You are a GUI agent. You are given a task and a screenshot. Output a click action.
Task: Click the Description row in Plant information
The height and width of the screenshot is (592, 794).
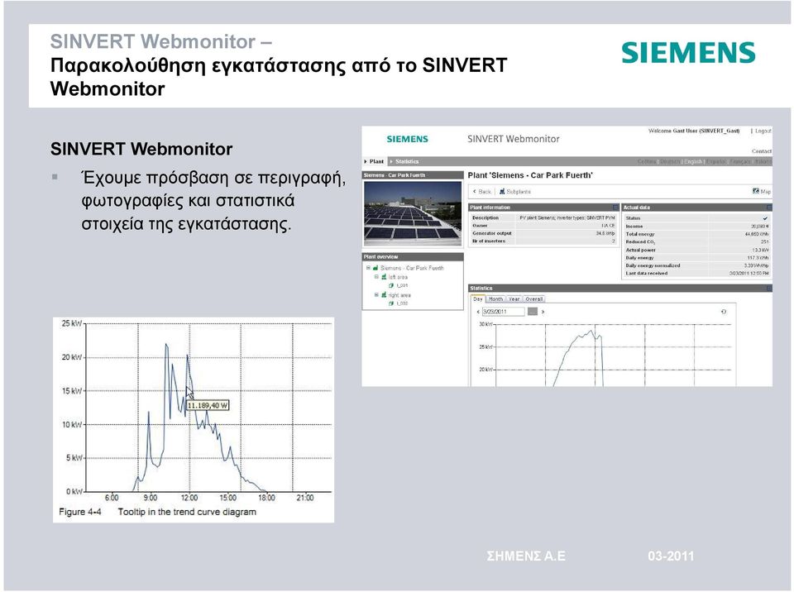[544, 217]
